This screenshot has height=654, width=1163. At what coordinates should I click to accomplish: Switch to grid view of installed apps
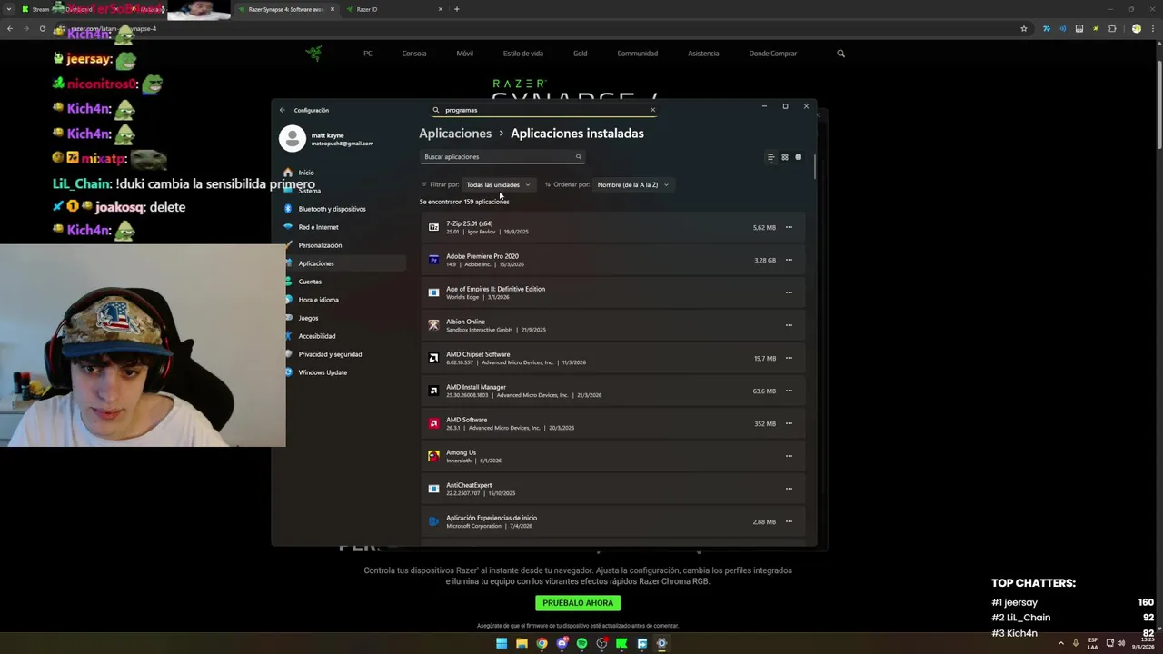(x=785, y=157)
